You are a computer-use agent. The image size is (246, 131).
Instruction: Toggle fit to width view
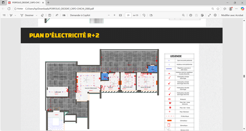120,15
